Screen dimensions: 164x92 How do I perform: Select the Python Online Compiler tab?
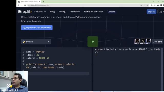coord(29,2)
